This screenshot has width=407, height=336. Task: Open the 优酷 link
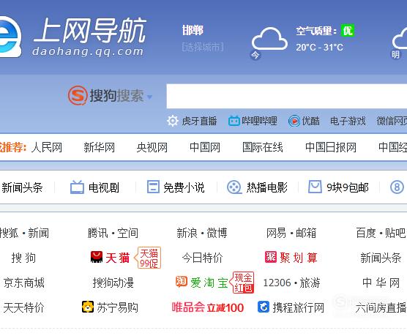[x=310, y=121]
